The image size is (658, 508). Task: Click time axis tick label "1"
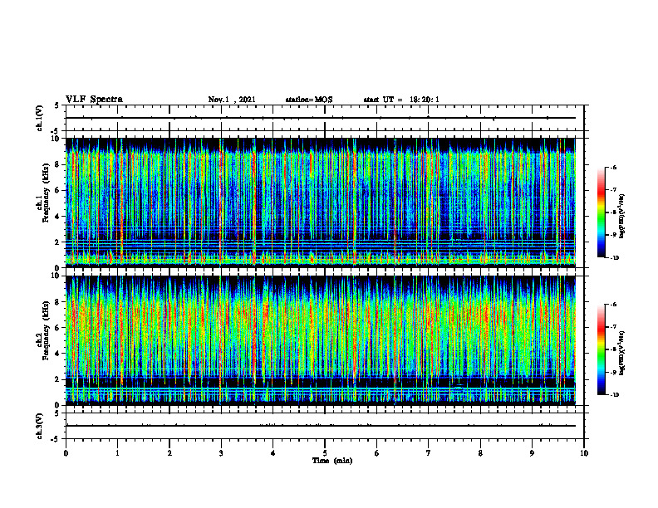tap(117, 453)
